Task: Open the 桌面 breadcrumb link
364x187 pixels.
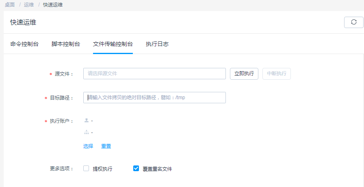Action: tap(10, 4)
